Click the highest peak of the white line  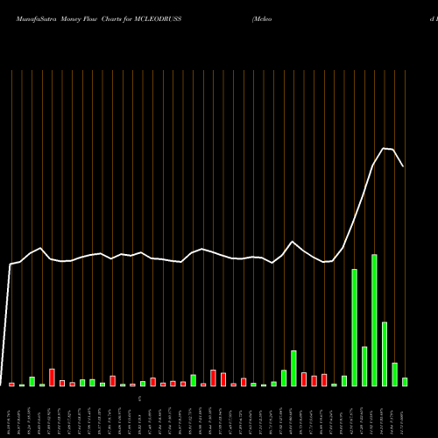384,149
